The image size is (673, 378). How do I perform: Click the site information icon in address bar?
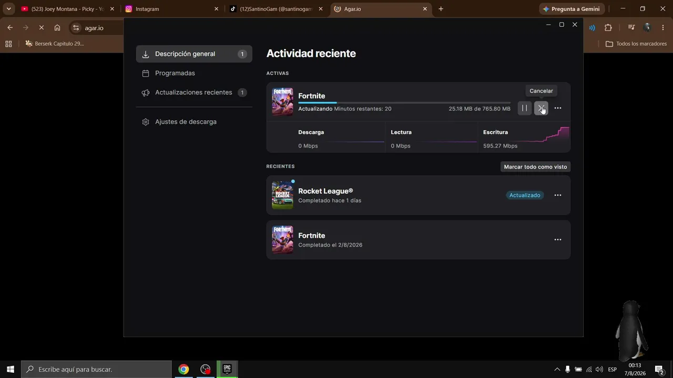coord(76,28)
